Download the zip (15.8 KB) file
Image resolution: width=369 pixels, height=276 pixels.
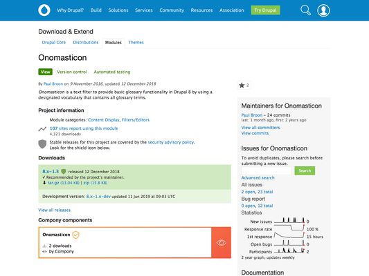pos(96,183)
